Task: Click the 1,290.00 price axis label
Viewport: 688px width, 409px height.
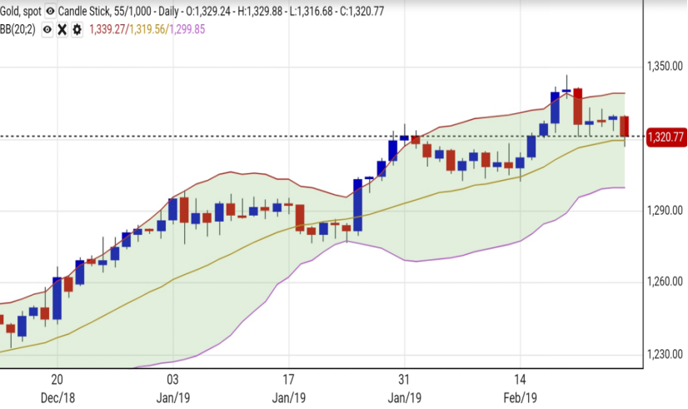Action: (x=664, y=211)
